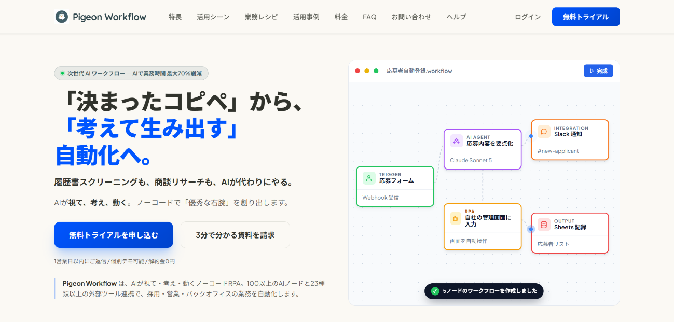
Task: Click the 5ノードのワークフローを作成しました toast
Action: pos(484,291)
